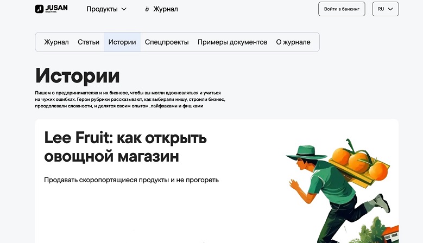This screenshot has width=423, height=243.
Task: Select the Журнал tab in the section bar
Action: (56, 42)
